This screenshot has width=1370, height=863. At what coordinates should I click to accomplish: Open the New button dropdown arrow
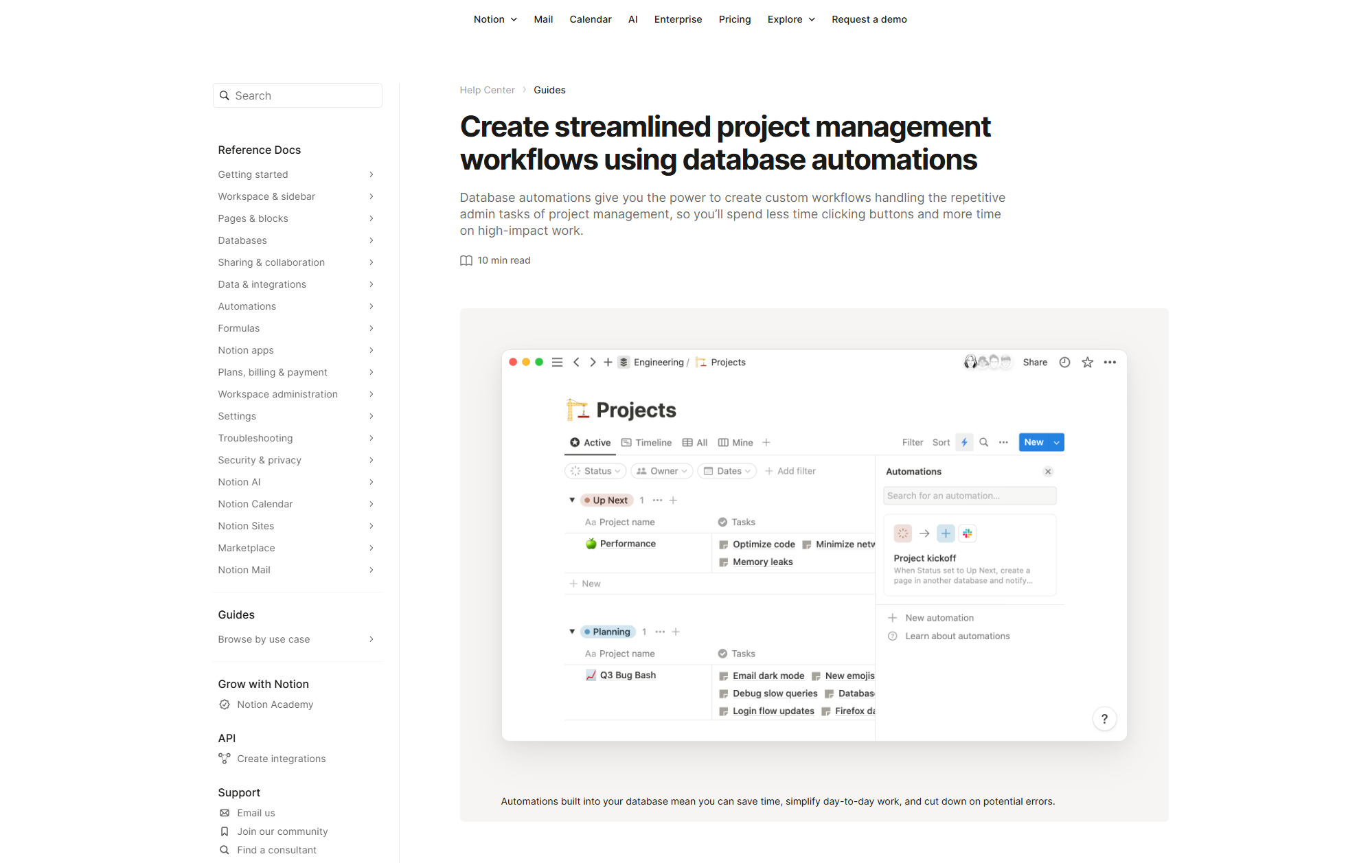point(1056,443)
